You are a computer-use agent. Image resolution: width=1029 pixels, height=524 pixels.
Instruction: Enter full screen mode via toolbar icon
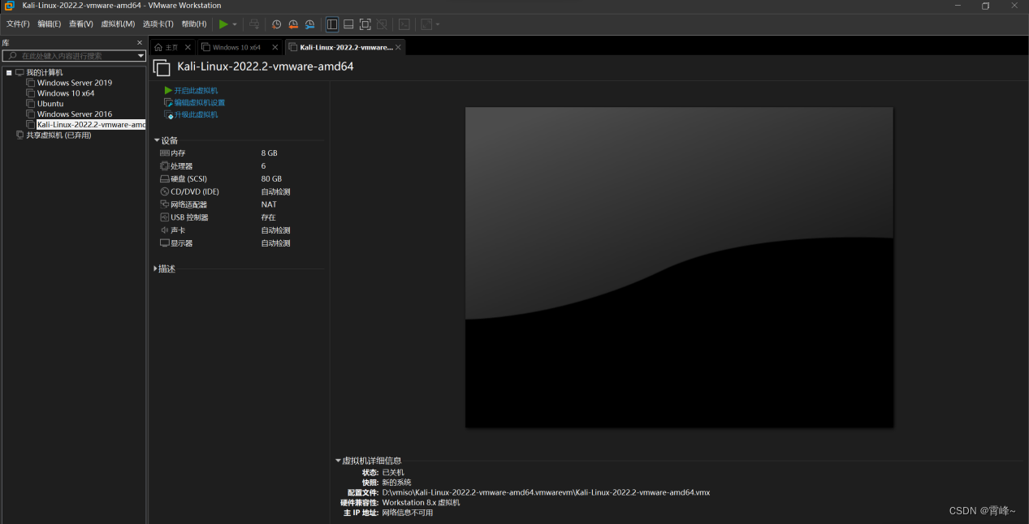[365, 24]
